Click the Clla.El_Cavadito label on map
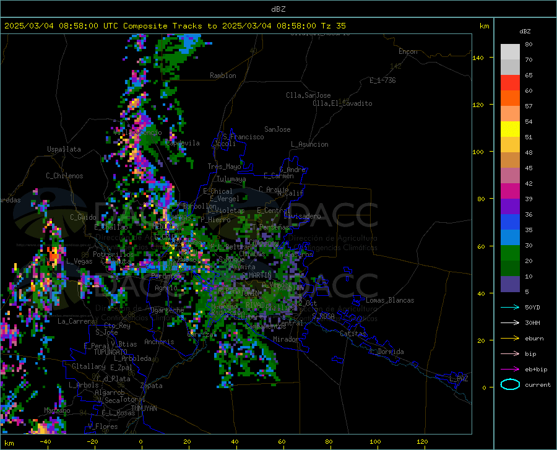557x450 pixels. (x=342, y=103)
